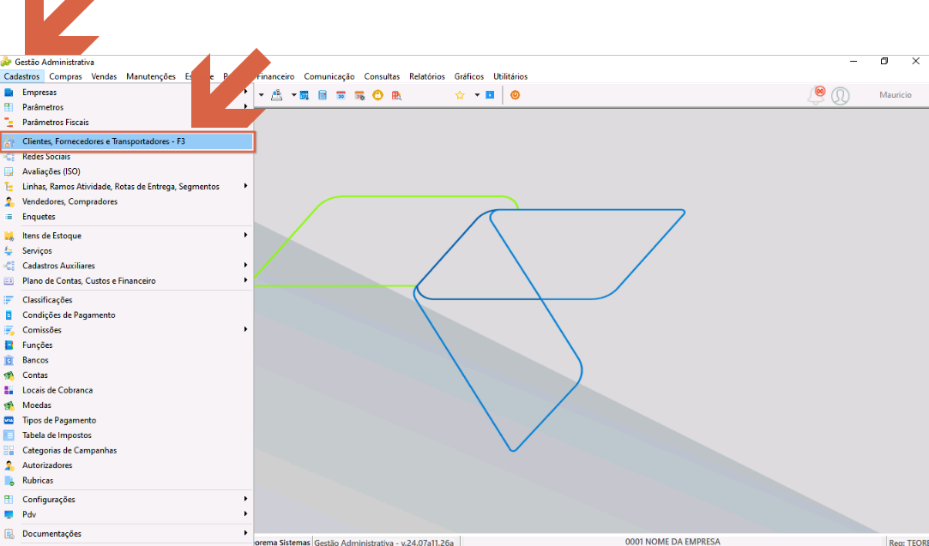Click the yellow star favorites icon
The image size is (929, 546).
pyautogui.click(x=460, y=95)
